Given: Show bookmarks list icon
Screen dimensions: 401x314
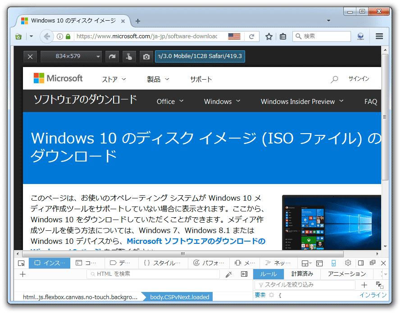Looking at the screenshot, I should coord(283,36).
